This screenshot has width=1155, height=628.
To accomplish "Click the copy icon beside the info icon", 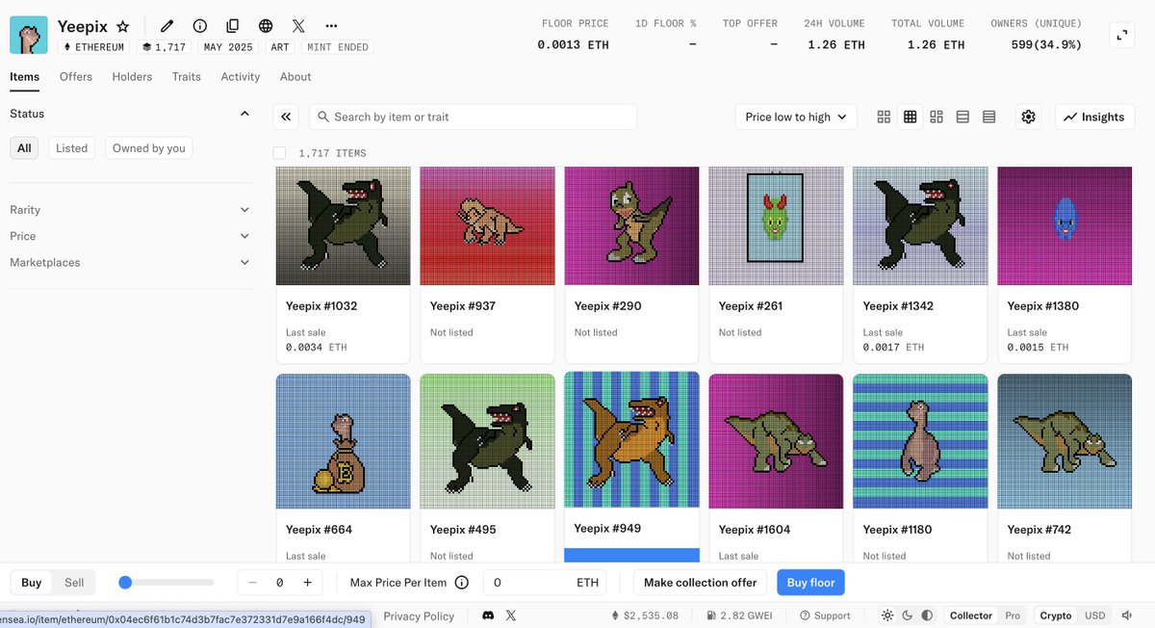I will point(233,26).
